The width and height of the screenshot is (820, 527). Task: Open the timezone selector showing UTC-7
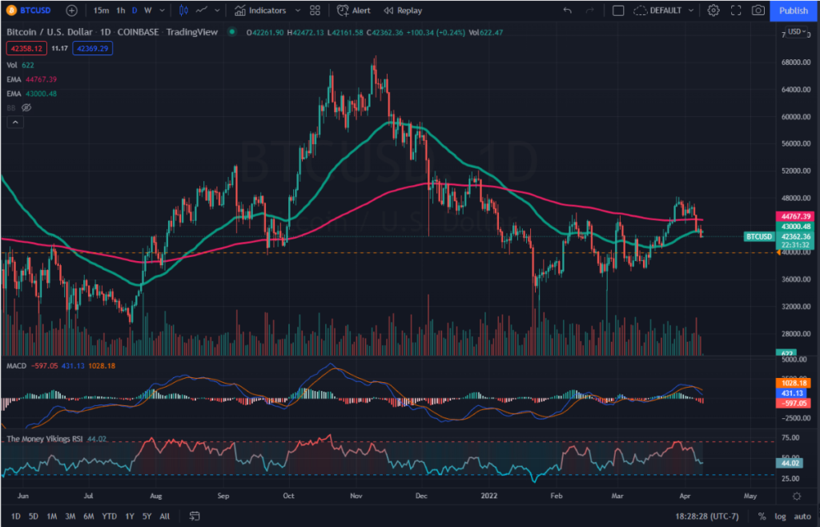pyautogui.click(x=706, y=516)
